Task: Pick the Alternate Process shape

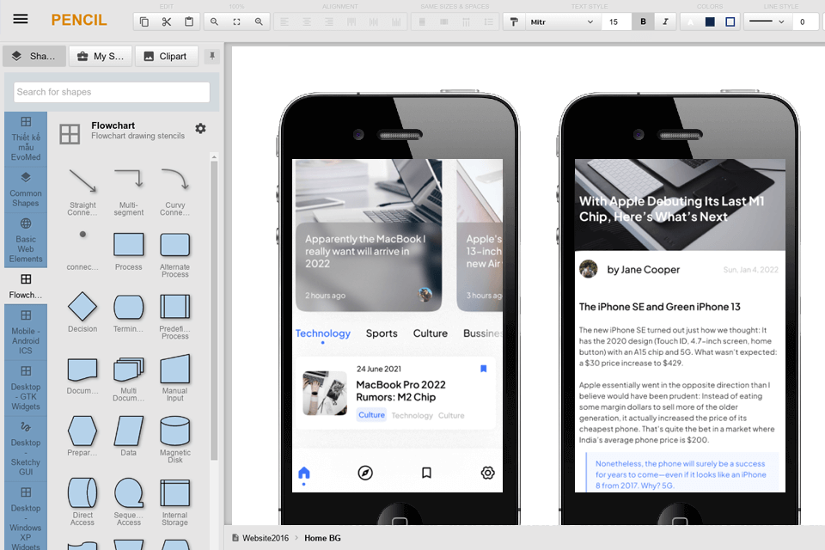Action: coord(175,254)
